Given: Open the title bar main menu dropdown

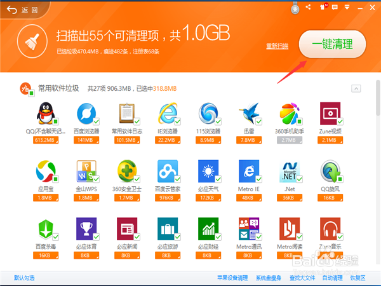Looking at the screenshot, I should [347, 7].
